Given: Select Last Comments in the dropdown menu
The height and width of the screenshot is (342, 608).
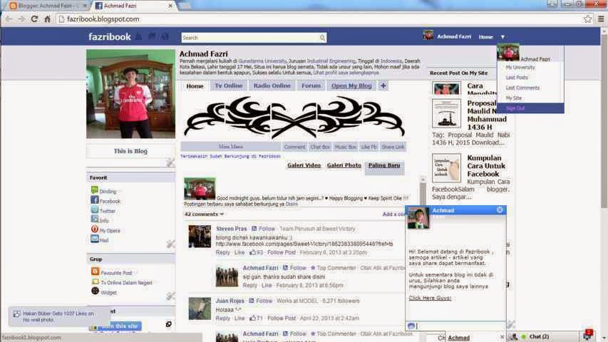Looking at the screenshot, I should pos(522,88).
